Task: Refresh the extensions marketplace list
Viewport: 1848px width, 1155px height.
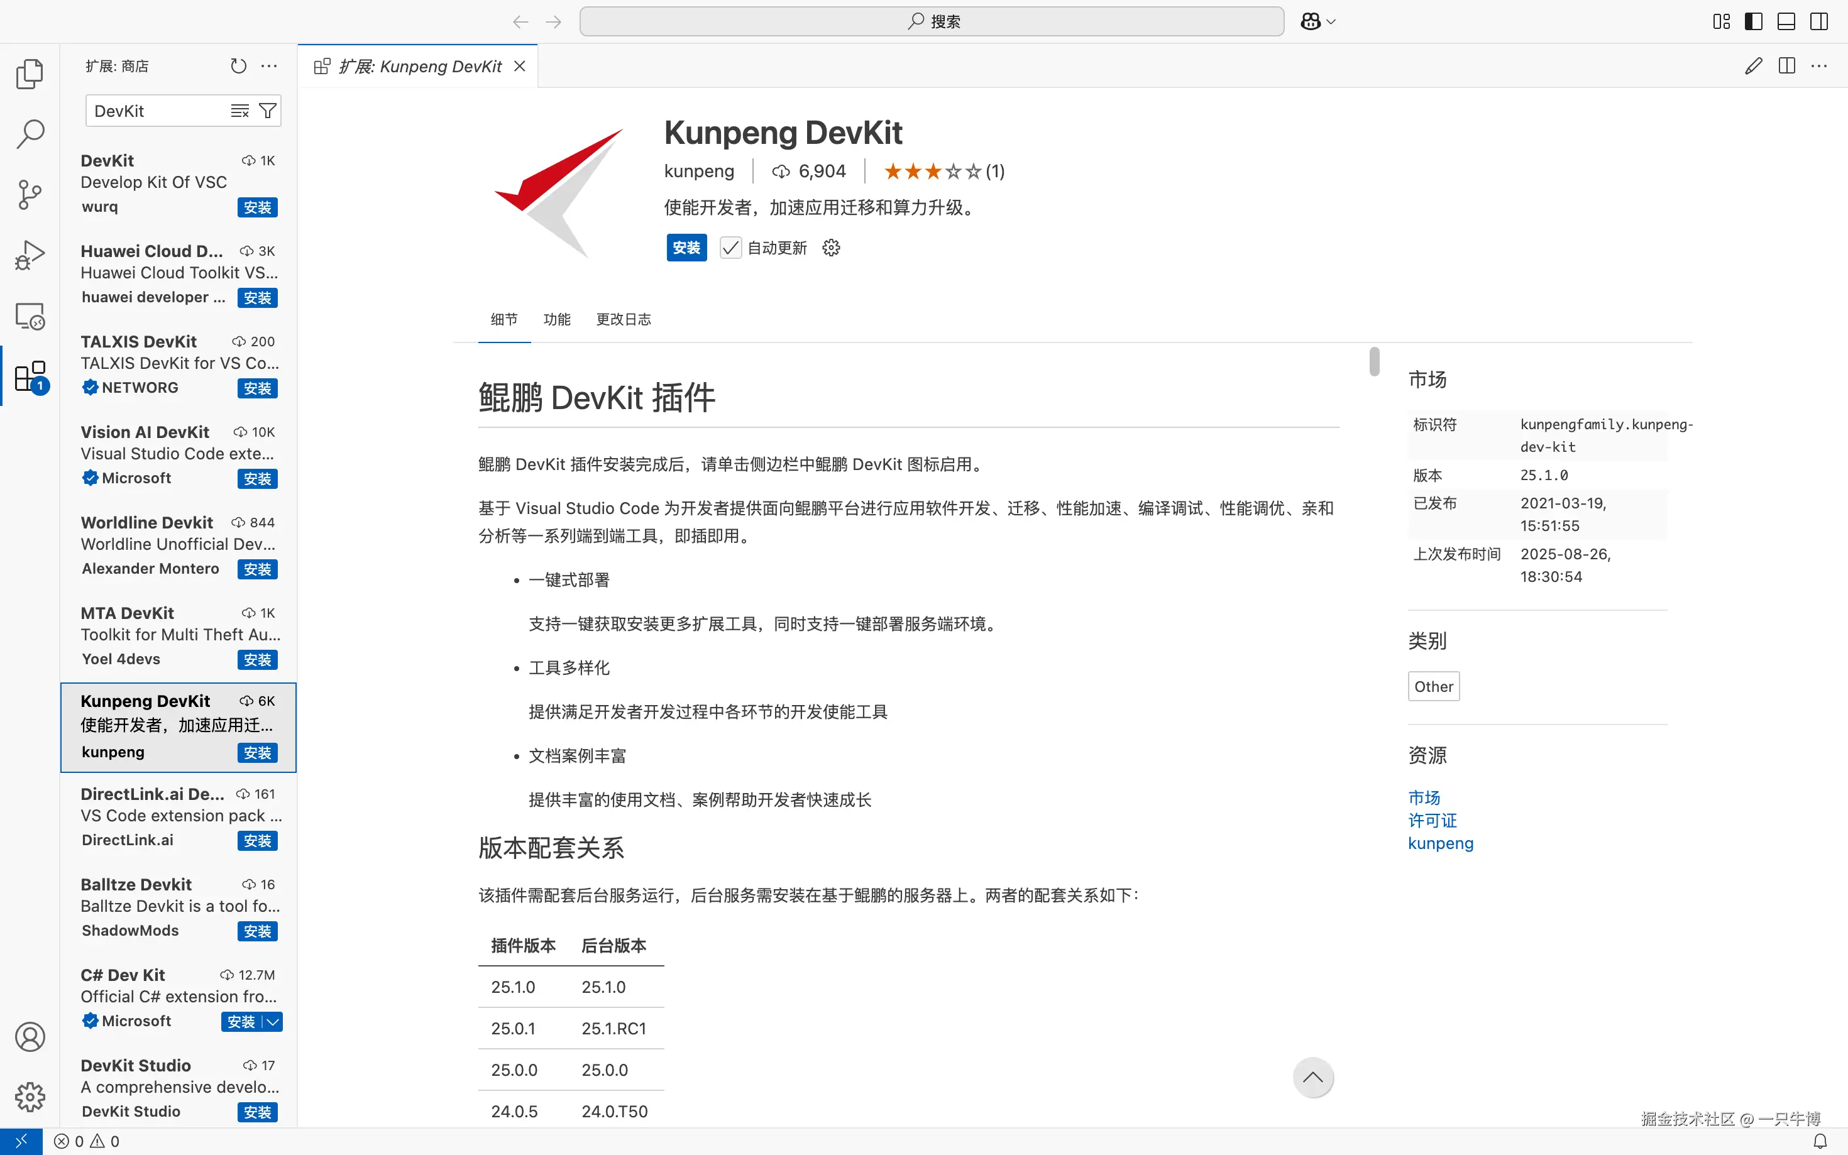Action: pyautogui.click(x=238, y=67)
